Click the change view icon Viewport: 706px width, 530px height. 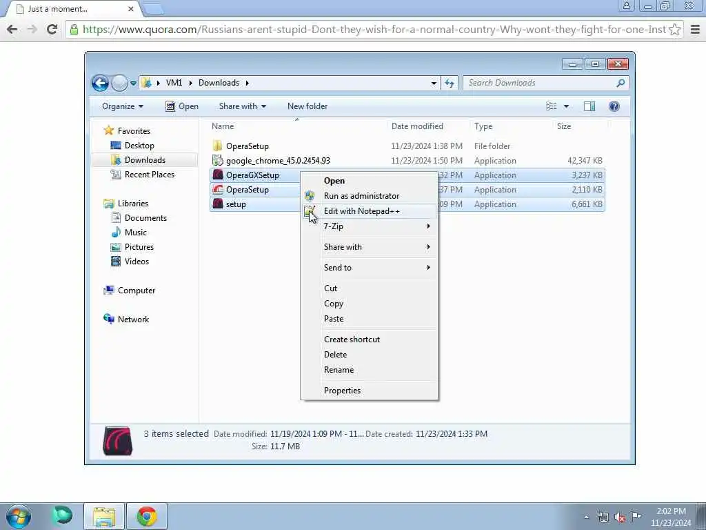(552, 106)
